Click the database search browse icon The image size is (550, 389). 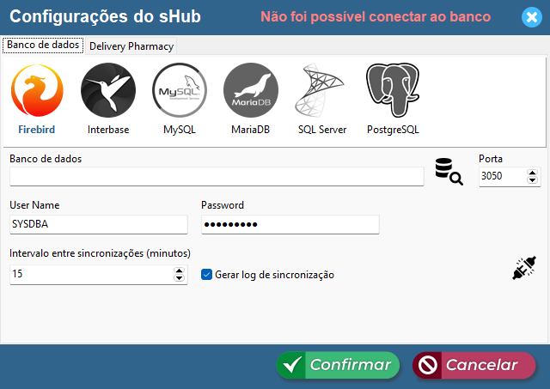pos(449,171)
